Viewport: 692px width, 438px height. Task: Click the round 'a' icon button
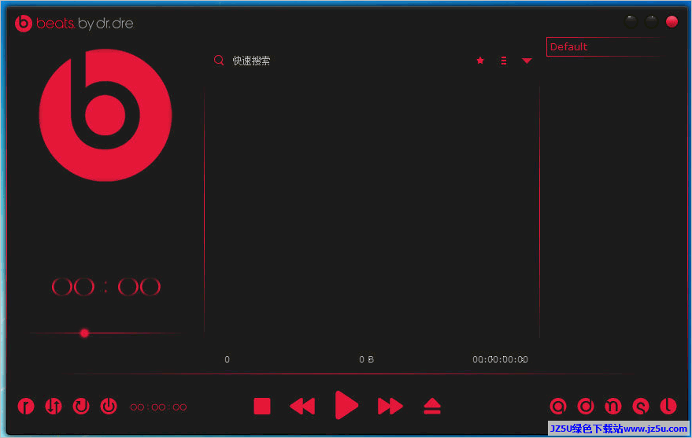point(558,406)
